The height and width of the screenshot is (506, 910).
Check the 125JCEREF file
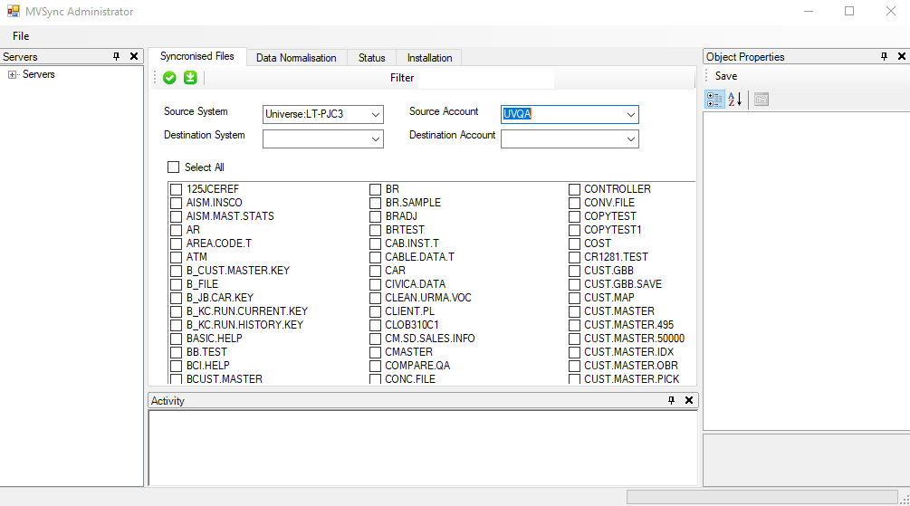tap(177, 189)
